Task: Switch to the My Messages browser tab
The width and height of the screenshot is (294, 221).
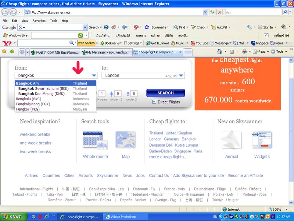Action: [107, 52]
